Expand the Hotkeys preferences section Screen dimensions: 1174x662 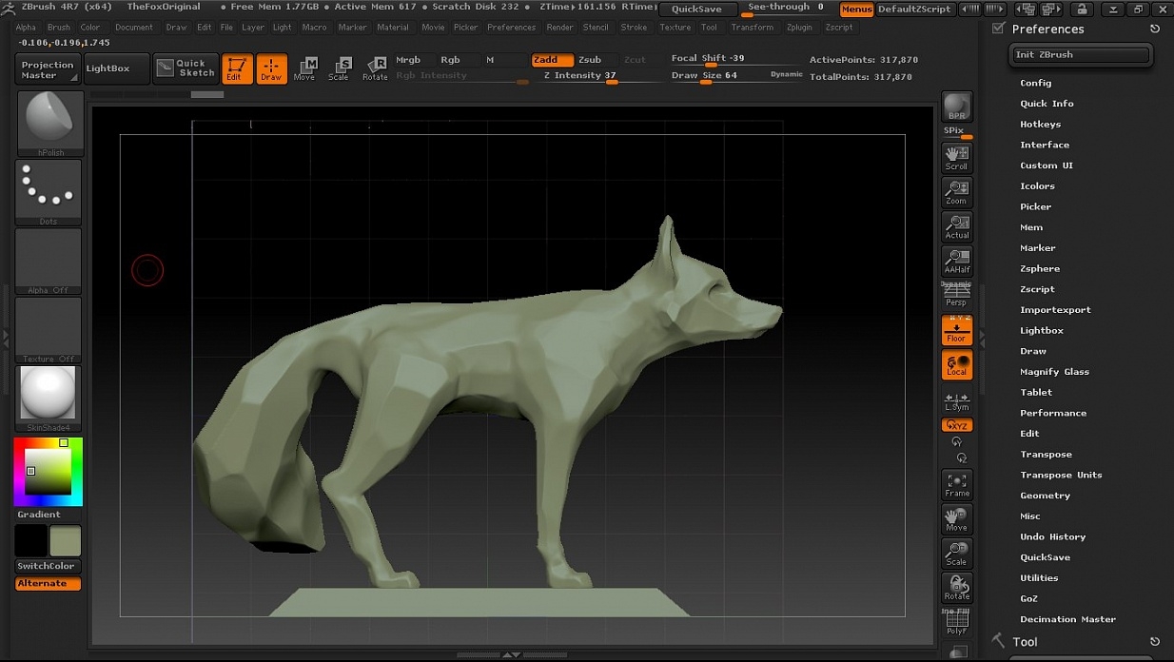[x=1040, y=125]
